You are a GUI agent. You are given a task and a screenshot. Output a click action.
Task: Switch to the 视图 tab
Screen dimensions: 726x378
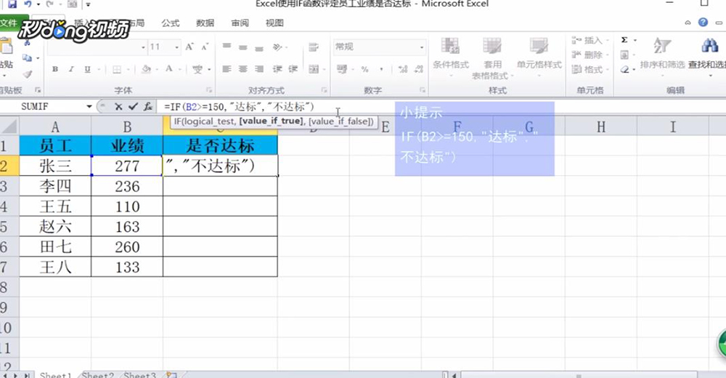pyautogui.click(x=274, y=23)
